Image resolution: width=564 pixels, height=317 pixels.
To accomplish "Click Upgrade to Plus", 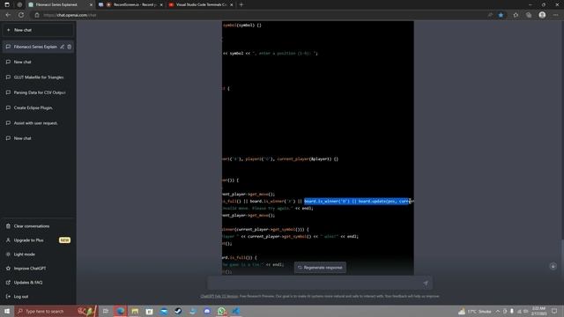I will 38,240.
